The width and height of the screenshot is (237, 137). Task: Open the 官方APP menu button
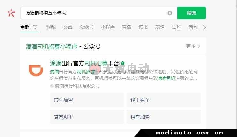(x=87, y=117)
